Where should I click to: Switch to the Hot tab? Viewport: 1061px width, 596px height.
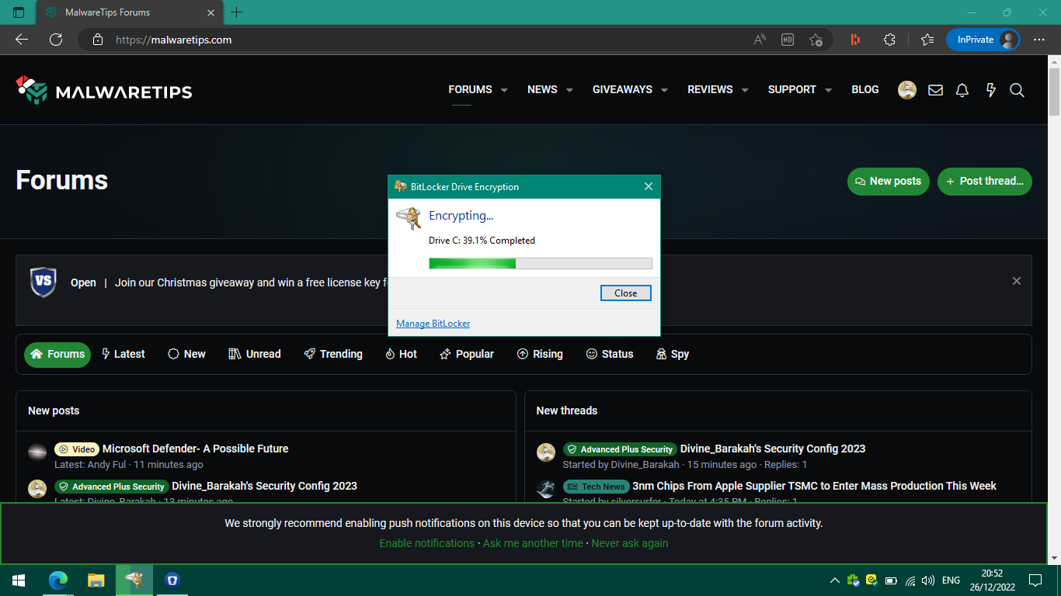(401, 354)
